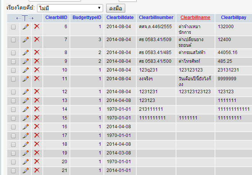The image size is (252, 175).
Task: Edit row with ClearbillID 21
Action: click(x=26, y=170)
